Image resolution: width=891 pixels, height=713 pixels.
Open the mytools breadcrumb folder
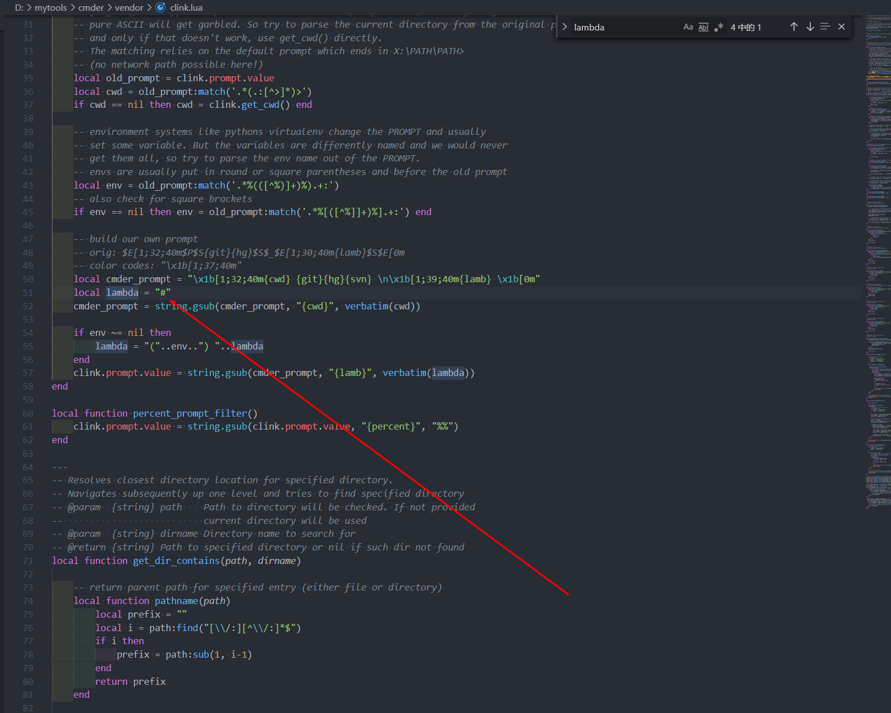pos(51,7)
